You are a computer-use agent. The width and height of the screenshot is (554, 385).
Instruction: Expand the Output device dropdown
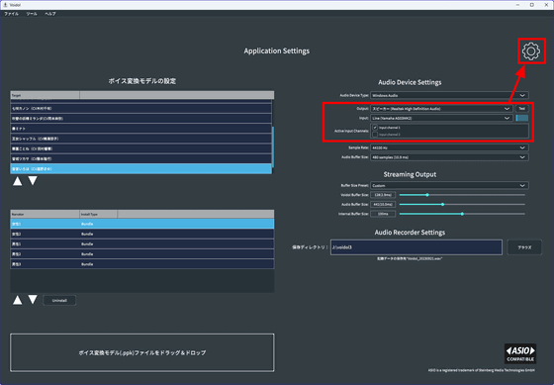click(x=441, y=109)
